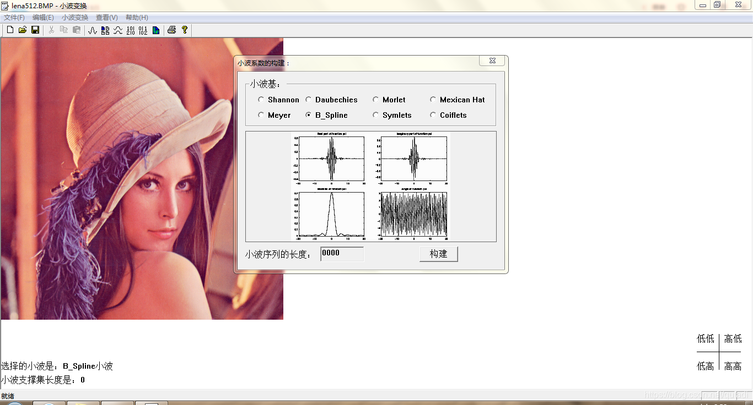The height and width of the screenshot is (405, 753).
Task: Select the Mexican Hat wavelet basis
Action: pos(458,100)
